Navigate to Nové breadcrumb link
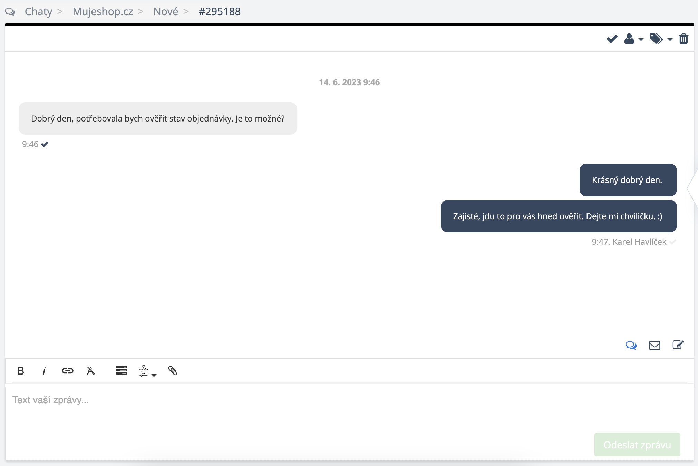Viewport: 698px width, 466px height. (x=166, y=11)
